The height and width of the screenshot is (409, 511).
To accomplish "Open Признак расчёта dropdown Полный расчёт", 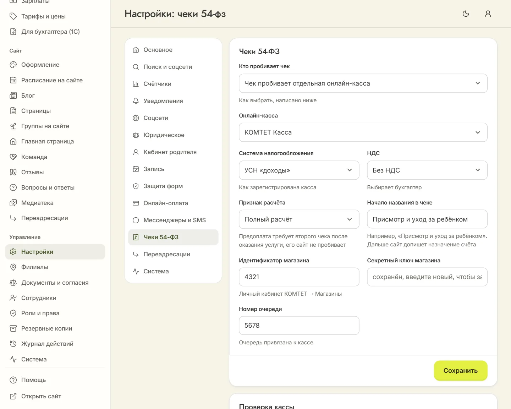I will tap(299, 219).
